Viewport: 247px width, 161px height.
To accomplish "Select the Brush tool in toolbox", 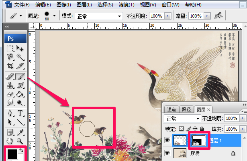I will click(x=20, y=77).
